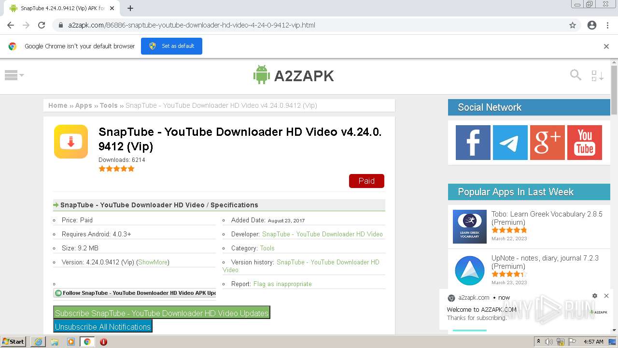
Task: Click the Requires Android: 4.0.3+ text
Action: pyautogui.click(x=97, y=234)
